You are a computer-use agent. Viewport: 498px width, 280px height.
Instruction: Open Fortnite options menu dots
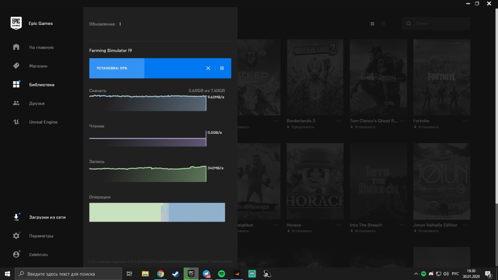point(465,121)
